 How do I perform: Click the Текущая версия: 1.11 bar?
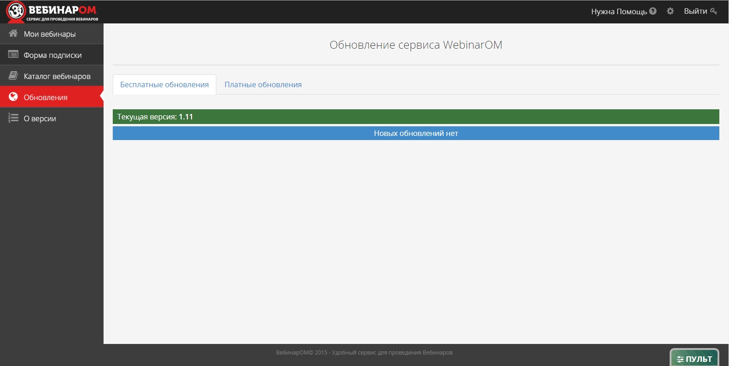pos(416,117)
